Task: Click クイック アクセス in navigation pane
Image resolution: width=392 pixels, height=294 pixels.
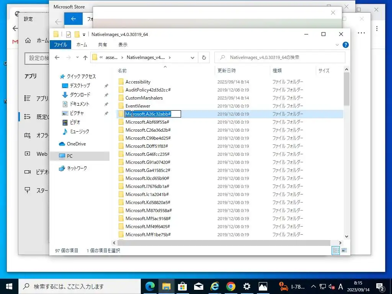Action: click(x=81, y=76)
